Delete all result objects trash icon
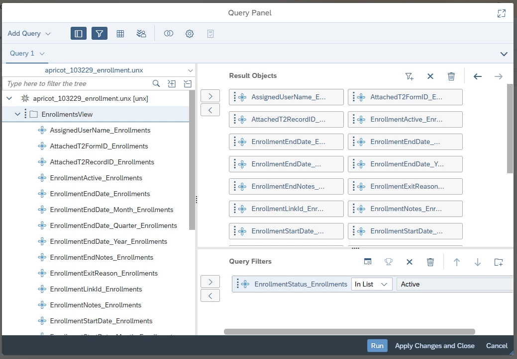517x359 pixels. [x=451, y=76]
